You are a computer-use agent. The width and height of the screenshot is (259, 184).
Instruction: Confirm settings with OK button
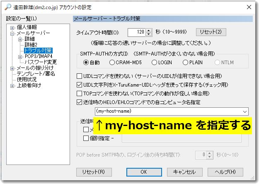point(143,172)
